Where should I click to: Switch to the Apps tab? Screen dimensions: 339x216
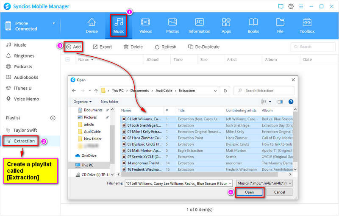226,26
